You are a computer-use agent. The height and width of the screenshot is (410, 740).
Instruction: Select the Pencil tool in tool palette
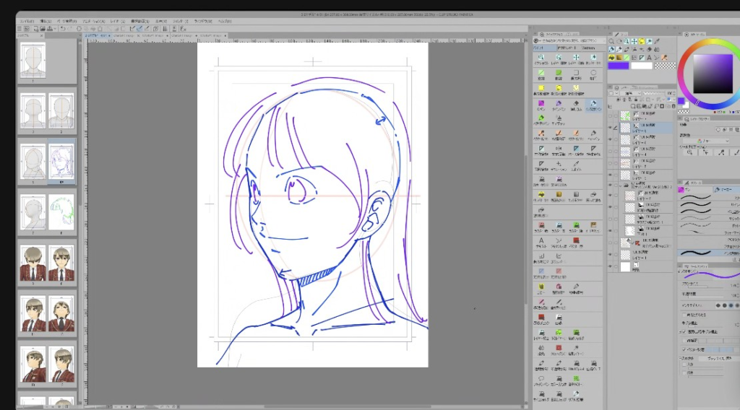point(619,50)
